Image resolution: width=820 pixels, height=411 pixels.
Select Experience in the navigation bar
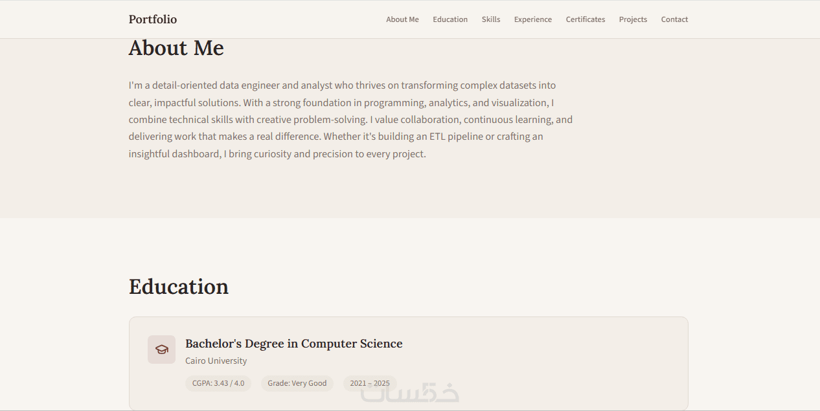click(x=533, y=19)
